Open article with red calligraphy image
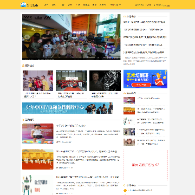This screenshot has height=195, width=195. point(38,159)
